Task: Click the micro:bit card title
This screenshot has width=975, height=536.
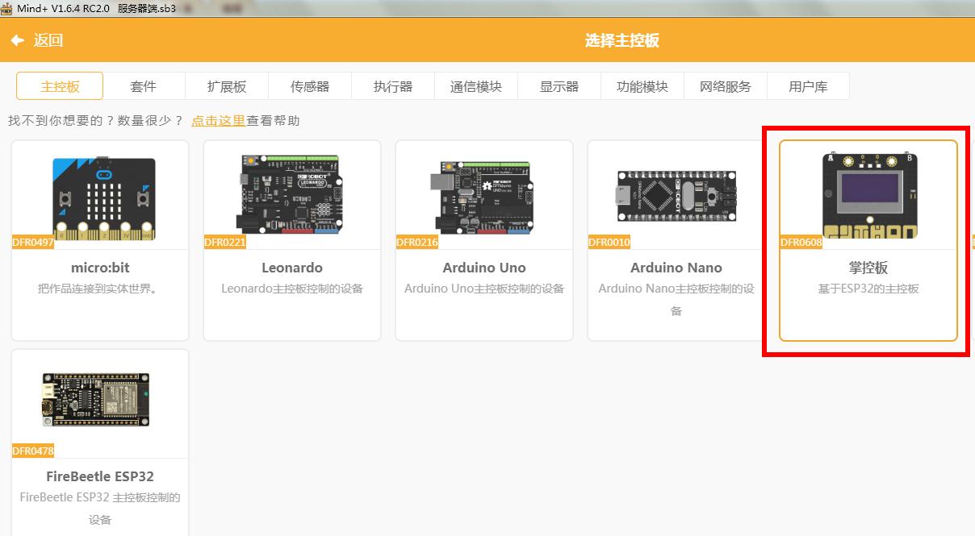Action: (x=100, y=268)
